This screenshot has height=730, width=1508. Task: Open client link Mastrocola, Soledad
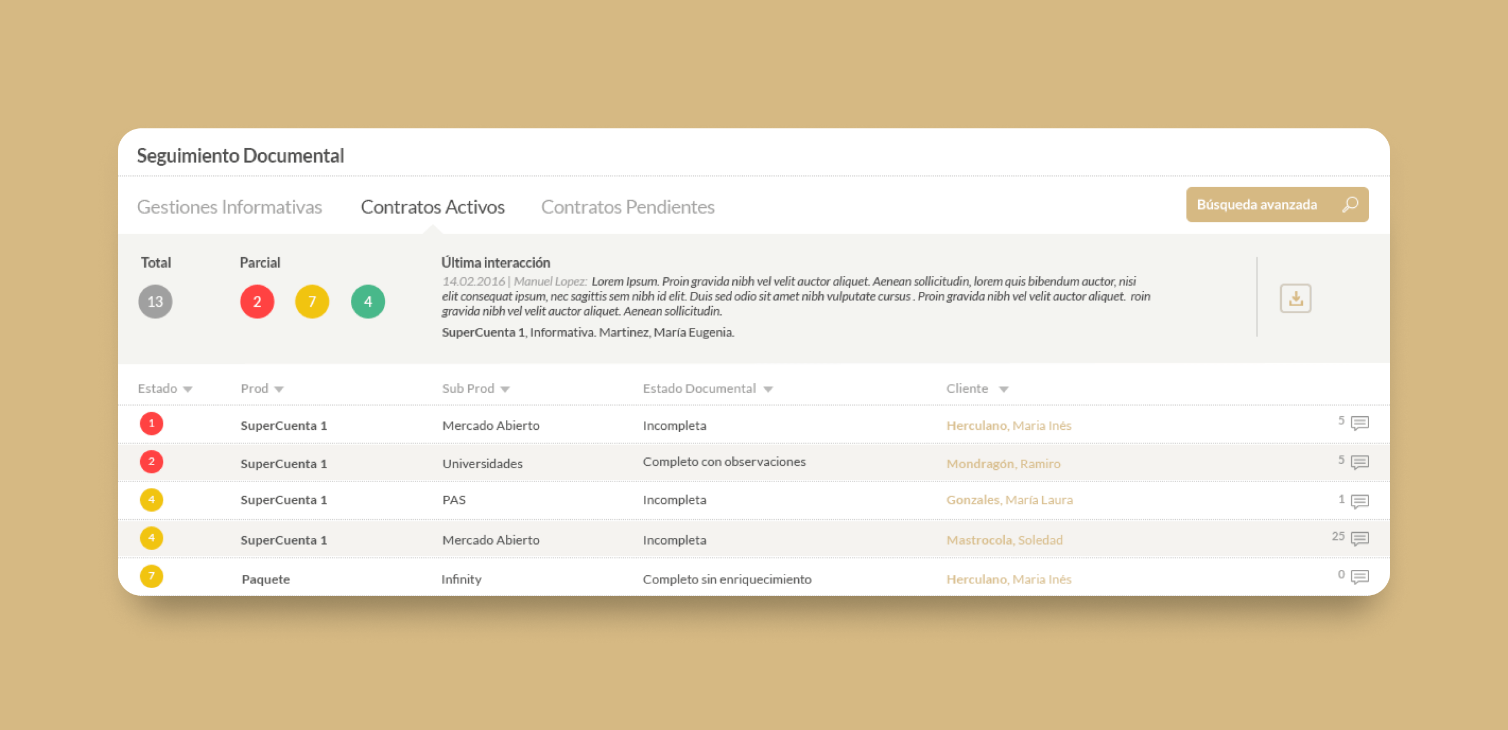(1004, 540)
